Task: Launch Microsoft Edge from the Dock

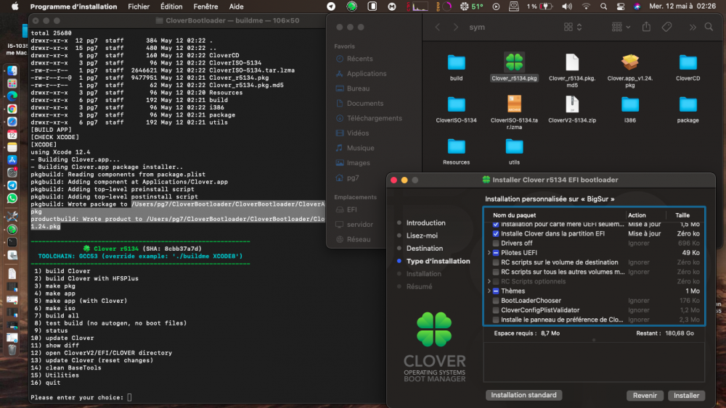Action: [x=12, y=96]
